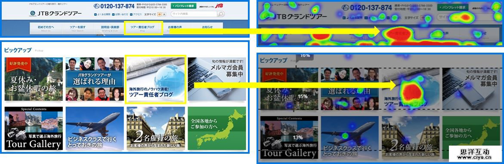
Task: Click ピックアップ heading in heatmap view
Action: (x=274, y=60)
